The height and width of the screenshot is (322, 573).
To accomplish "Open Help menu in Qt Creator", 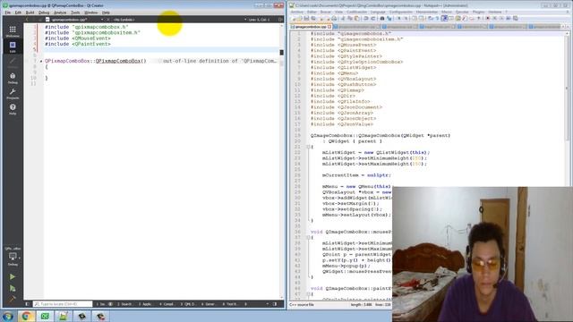I will [x=106, y=13].
